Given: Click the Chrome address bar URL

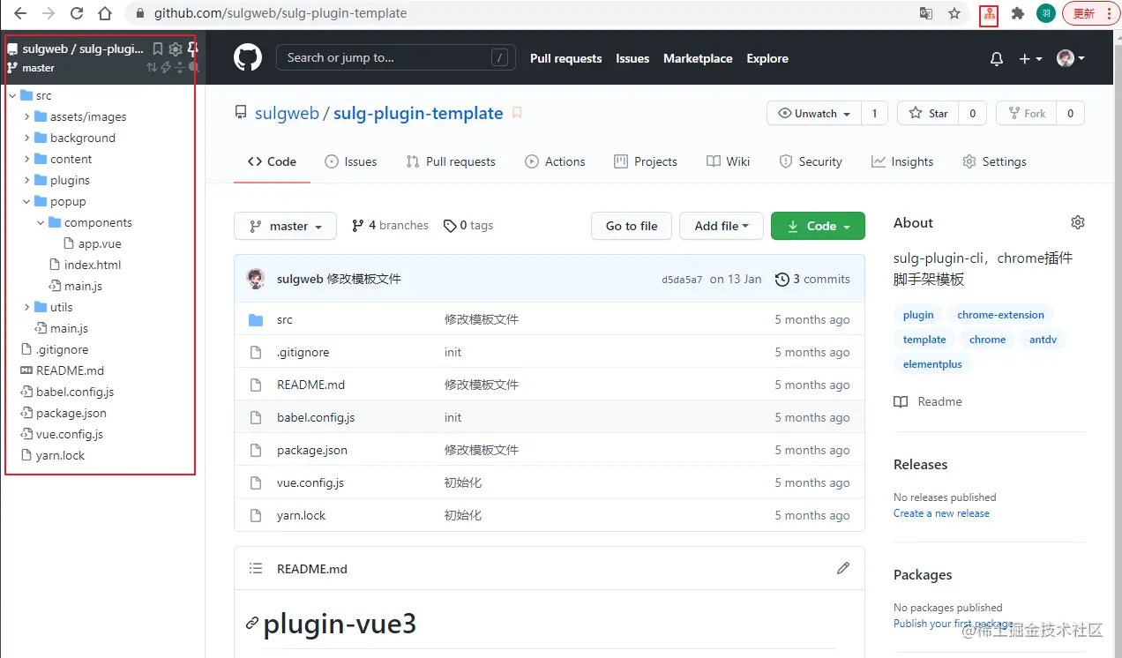Looking at the screenshot, I should pyautogui.click(x=280, y=14).
